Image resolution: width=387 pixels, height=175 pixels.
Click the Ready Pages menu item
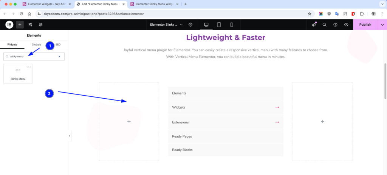[226, 136]
